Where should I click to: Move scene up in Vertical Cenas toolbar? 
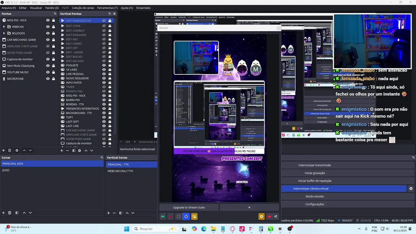(x=127, y=213)
